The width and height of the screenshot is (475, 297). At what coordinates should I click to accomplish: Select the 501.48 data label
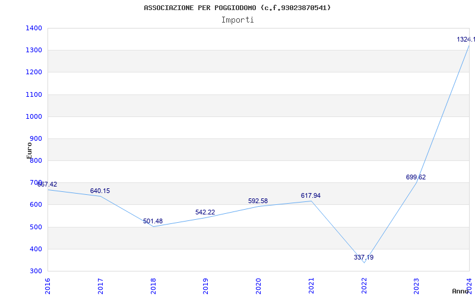(153, 221)
